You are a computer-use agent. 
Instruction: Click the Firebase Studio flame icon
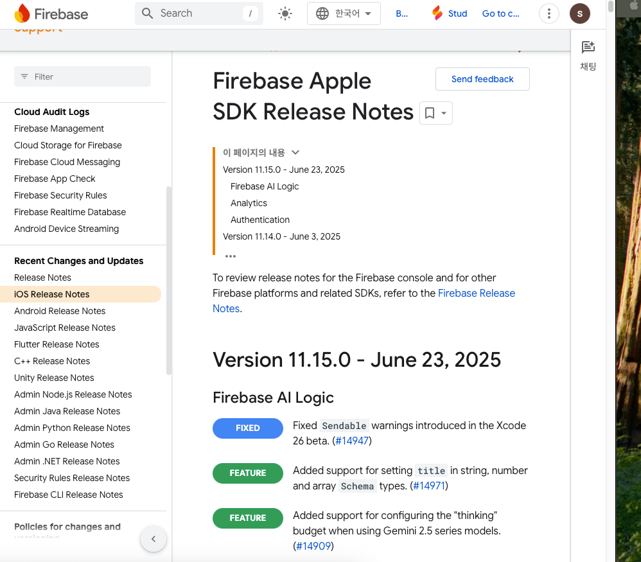(x=437, y=13)
